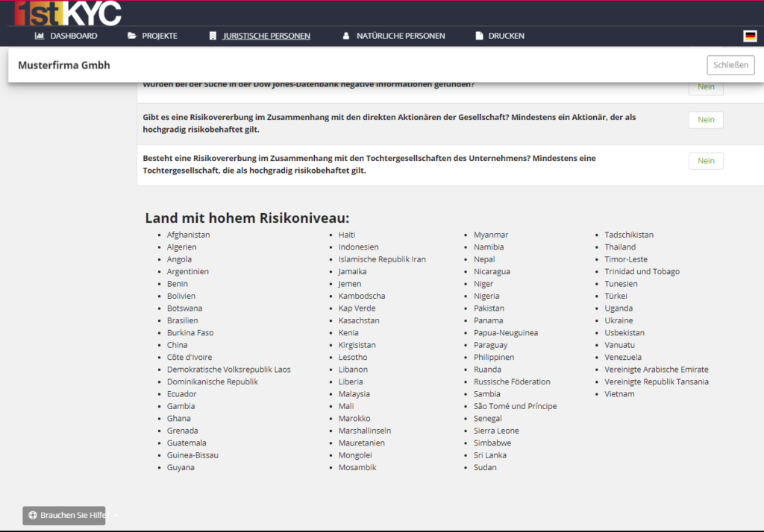Select Türkei in the high-risk list
Image resolution: width=764 pixels, height=532 pixels.
click(x=616, y=296)
